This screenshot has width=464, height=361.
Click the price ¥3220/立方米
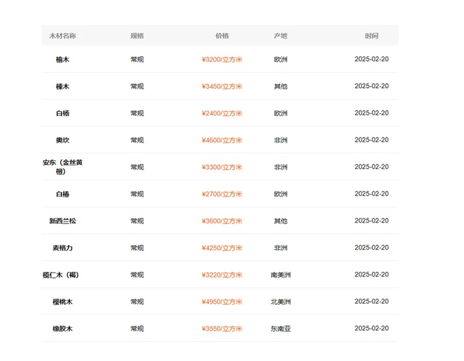click(222, 275)
